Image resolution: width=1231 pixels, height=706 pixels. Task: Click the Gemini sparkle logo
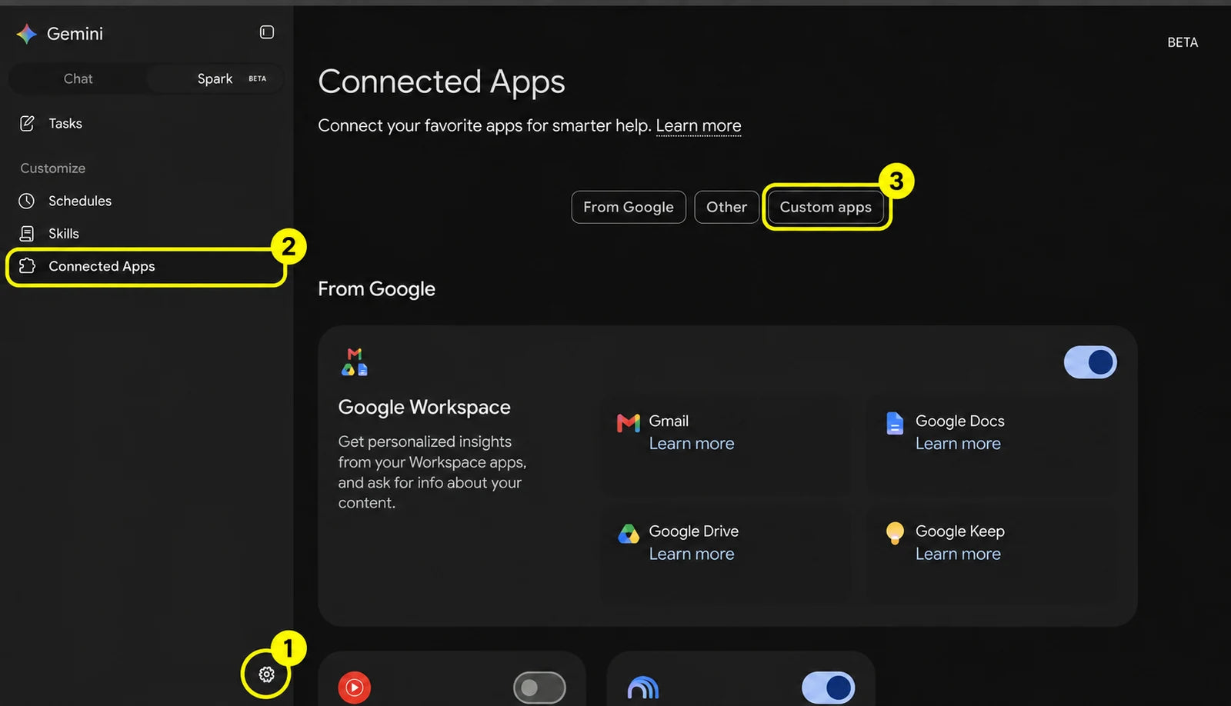pyautogui.click(x=27, y=34)
